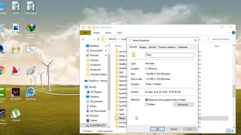This screenshot has width=241, height=135.
Task: Open the recent locations dropdown arrow
Action: (x=94, y=39)
